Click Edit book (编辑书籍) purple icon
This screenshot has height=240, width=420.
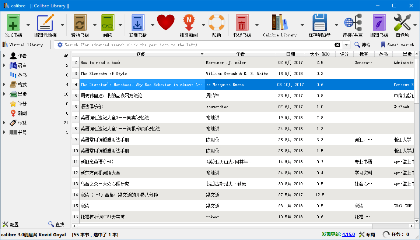pyautogui.click(x=379, y=23)
